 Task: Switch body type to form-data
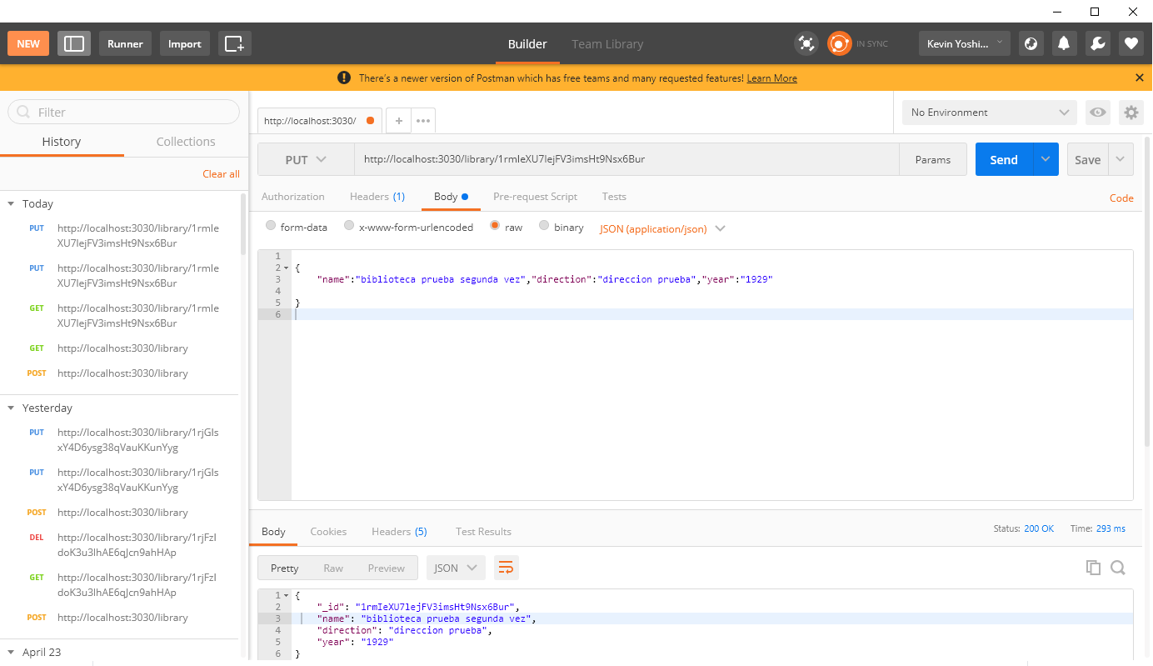coord(270,227)
